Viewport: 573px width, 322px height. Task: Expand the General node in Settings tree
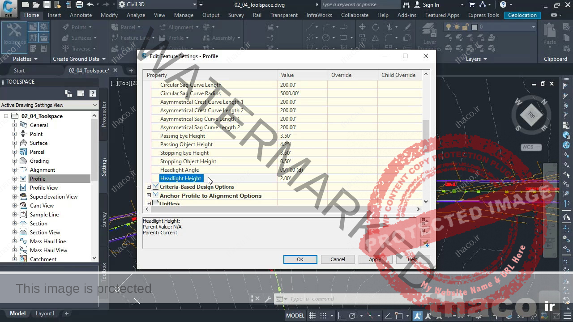coord(15,125)
